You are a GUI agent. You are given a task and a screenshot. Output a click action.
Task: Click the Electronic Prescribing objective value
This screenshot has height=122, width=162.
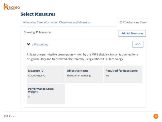coord(78,76)
